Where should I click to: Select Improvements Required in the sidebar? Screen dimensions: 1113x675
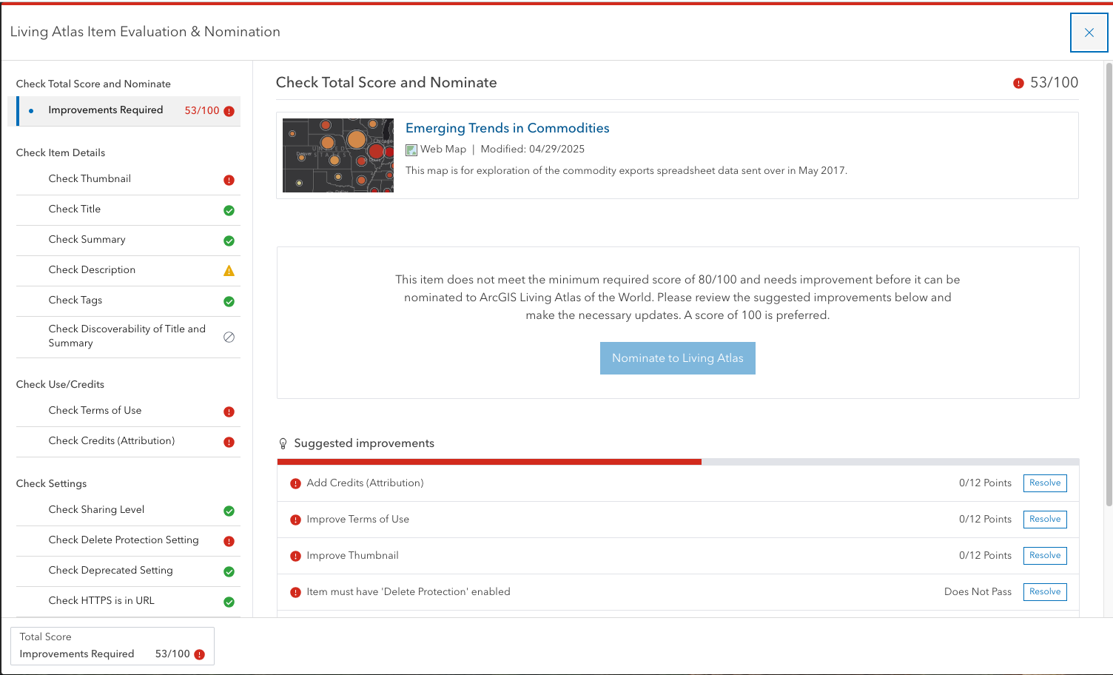pos(106,110)
